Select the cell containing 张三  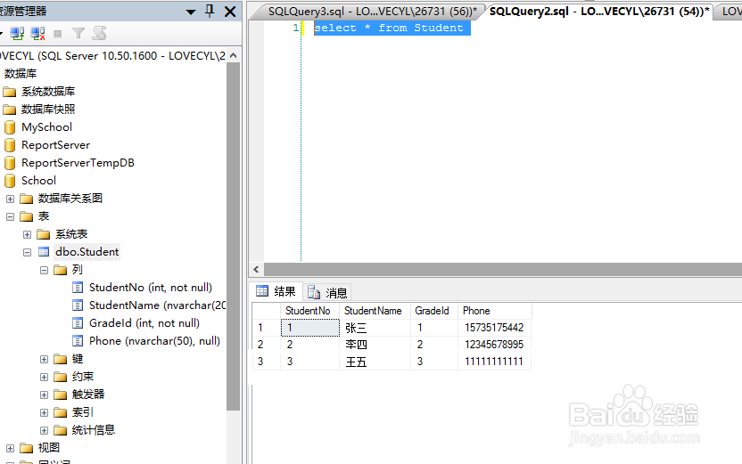tap(375, 328)
